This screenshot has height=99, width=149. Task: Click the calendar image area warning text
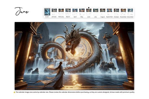[75, 92]
